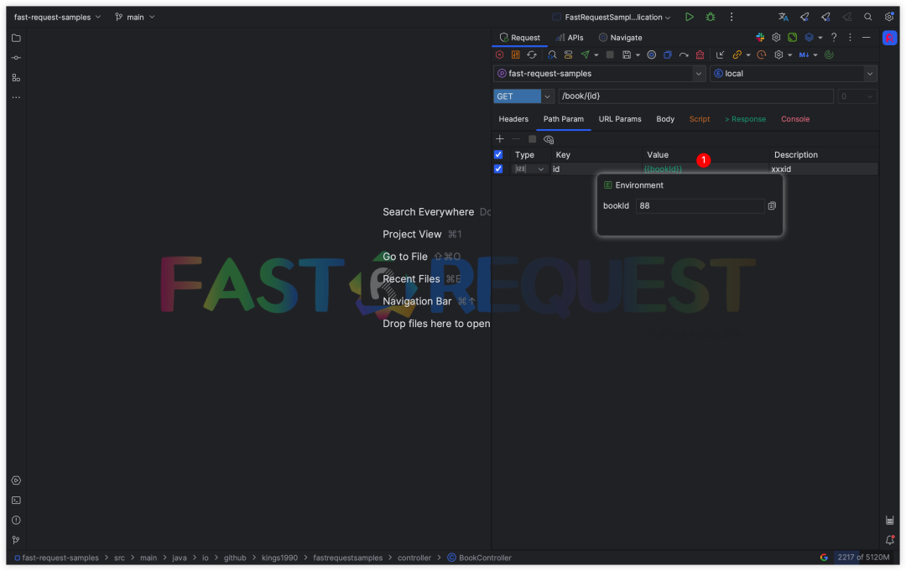Viewport: 906px width, 571px height.
Task: Add a new path param row
Action: click(x=500, y=139)
